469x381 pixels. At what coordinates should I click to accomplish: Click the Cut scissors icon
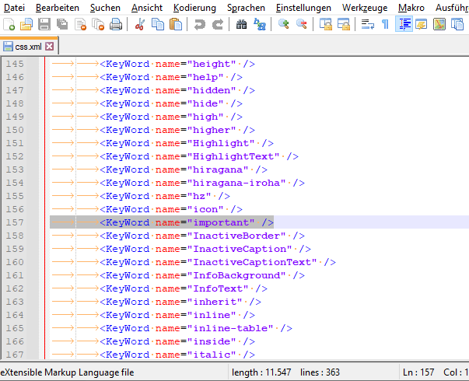click(x=140, y=25)
